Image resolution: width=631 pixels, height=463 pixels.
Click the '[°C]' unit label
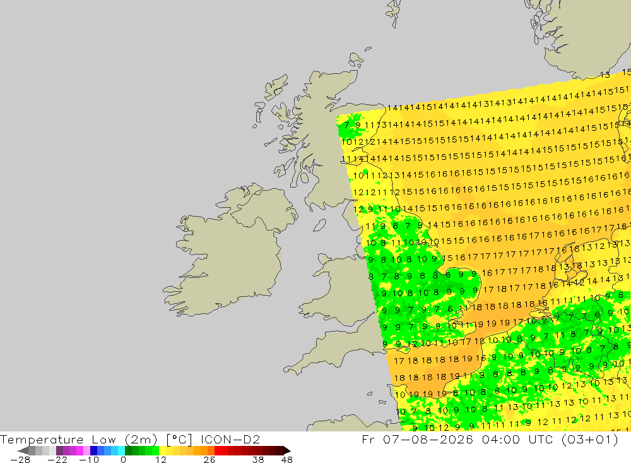point(179,439)
